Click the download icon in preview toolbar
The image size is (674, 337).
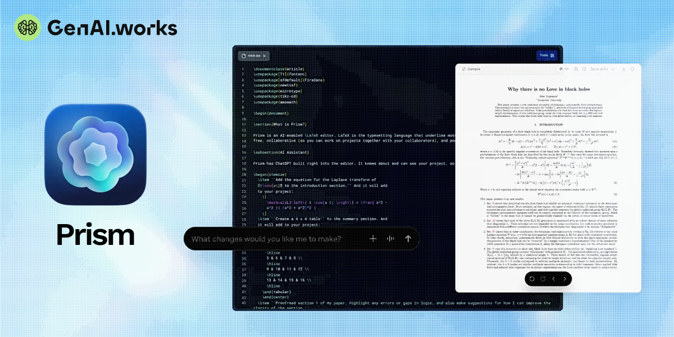pos(624,69)
